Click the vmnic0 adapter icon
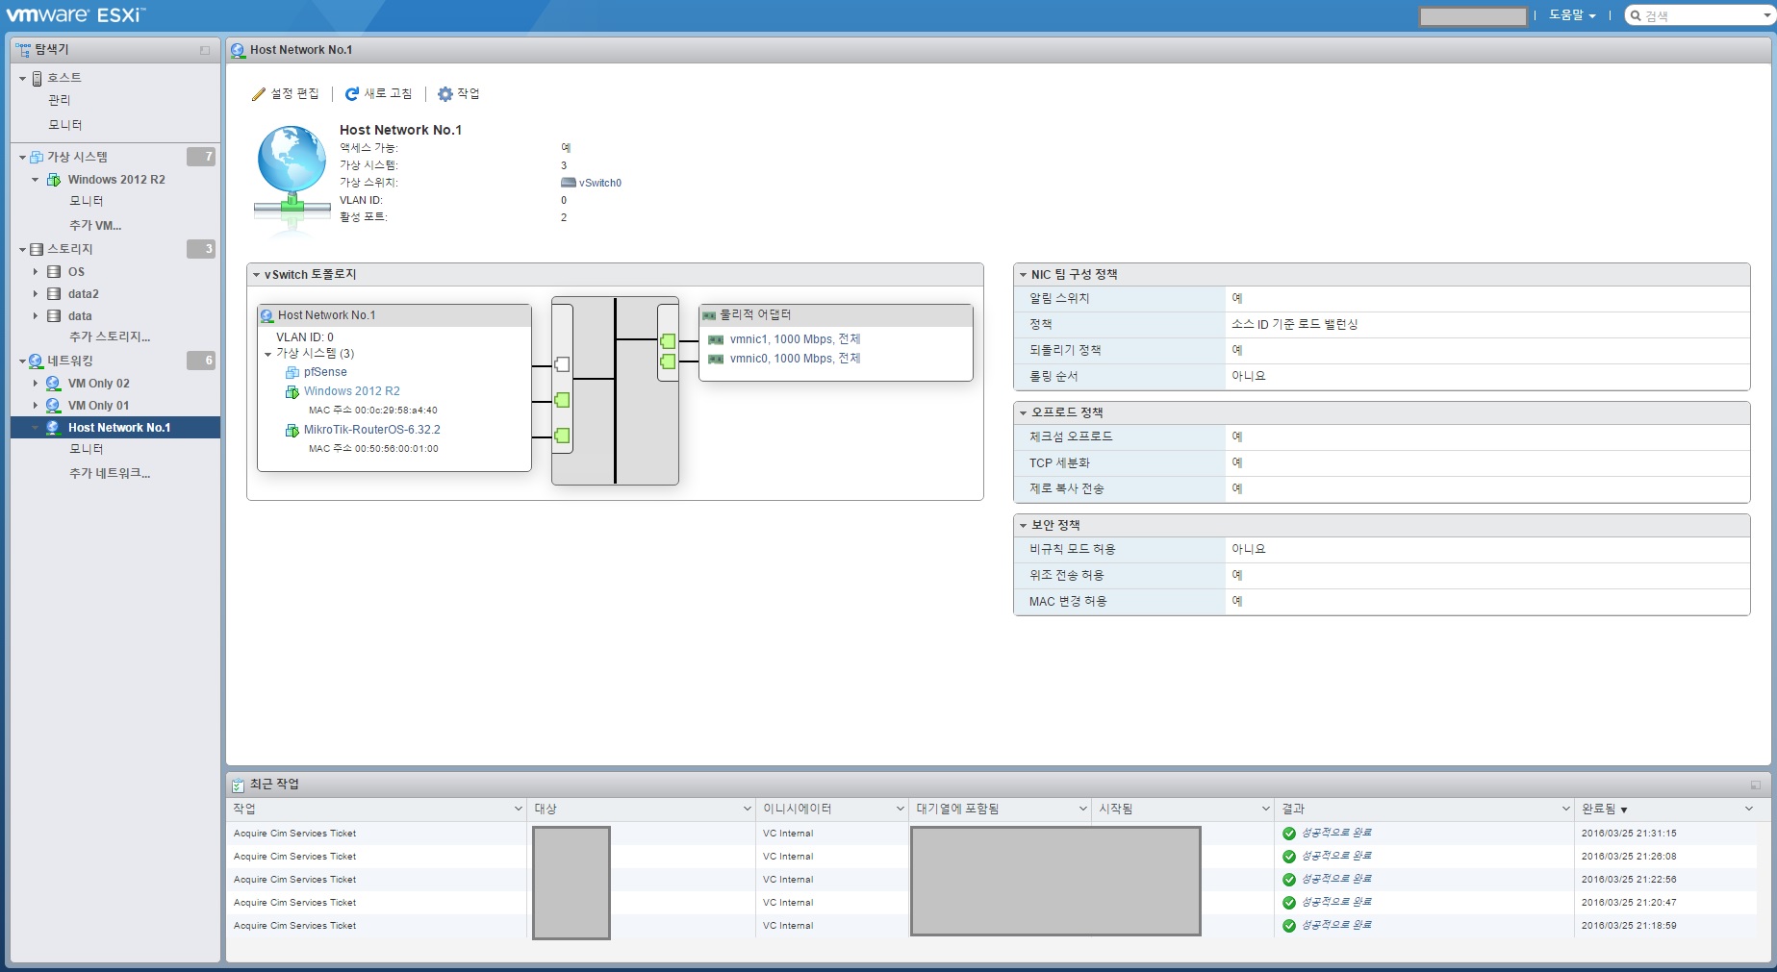The height and width of the screenshot is (972, 1777). [716, 359]
